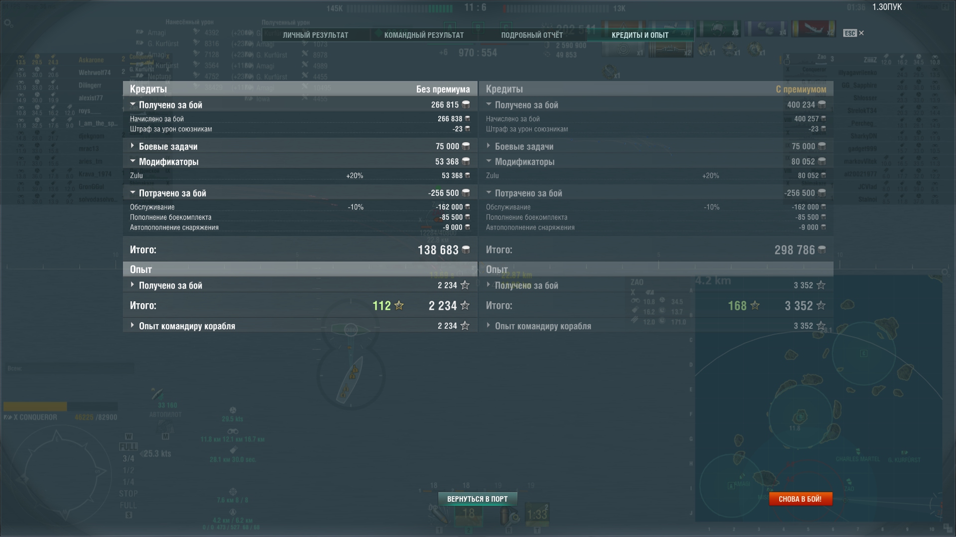Click credits icon beside -256 500 without premium
Viewport: 956px width, 537px height.
[x=466, y=192]
